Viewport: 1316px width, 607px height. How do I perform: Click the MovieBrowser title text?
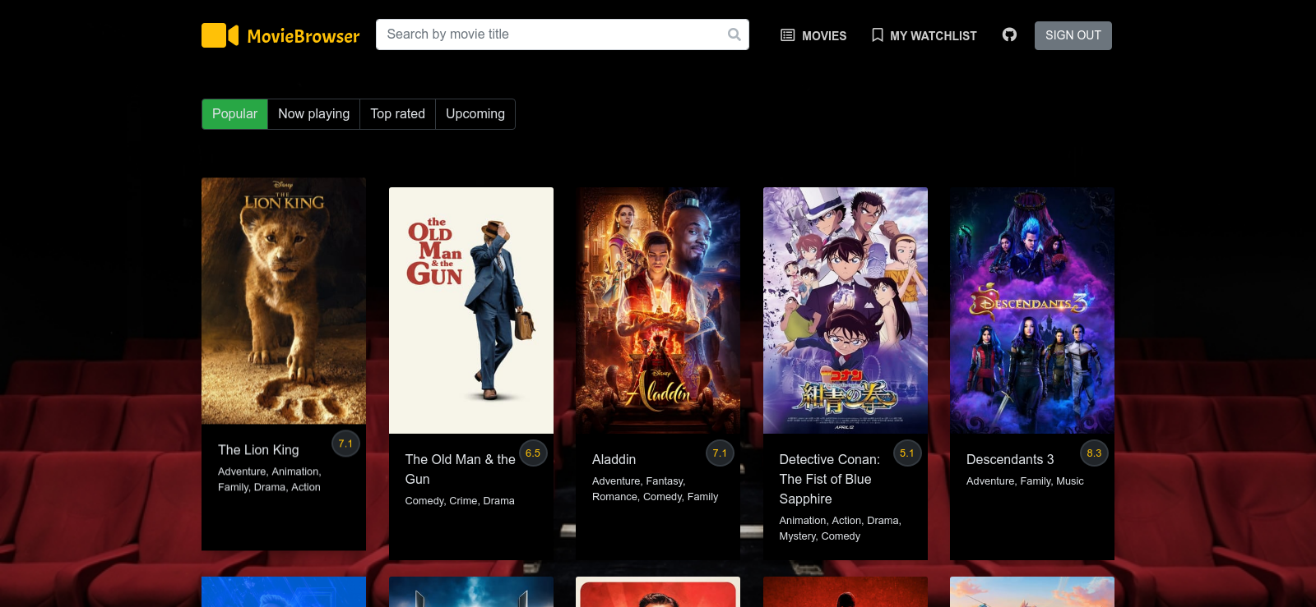point(304,36)
